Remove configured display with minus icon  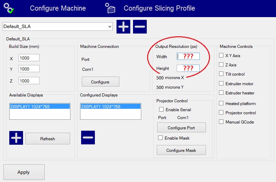88,138
